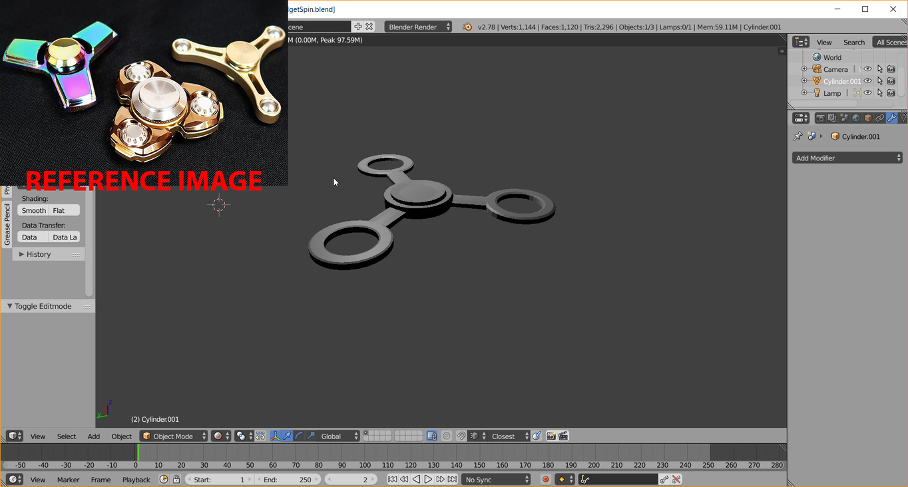The width and height of the screenshot is (908, 487).
Task: Toggle Cylinder.001 visibility eye icon
Action: click(867, 81)
